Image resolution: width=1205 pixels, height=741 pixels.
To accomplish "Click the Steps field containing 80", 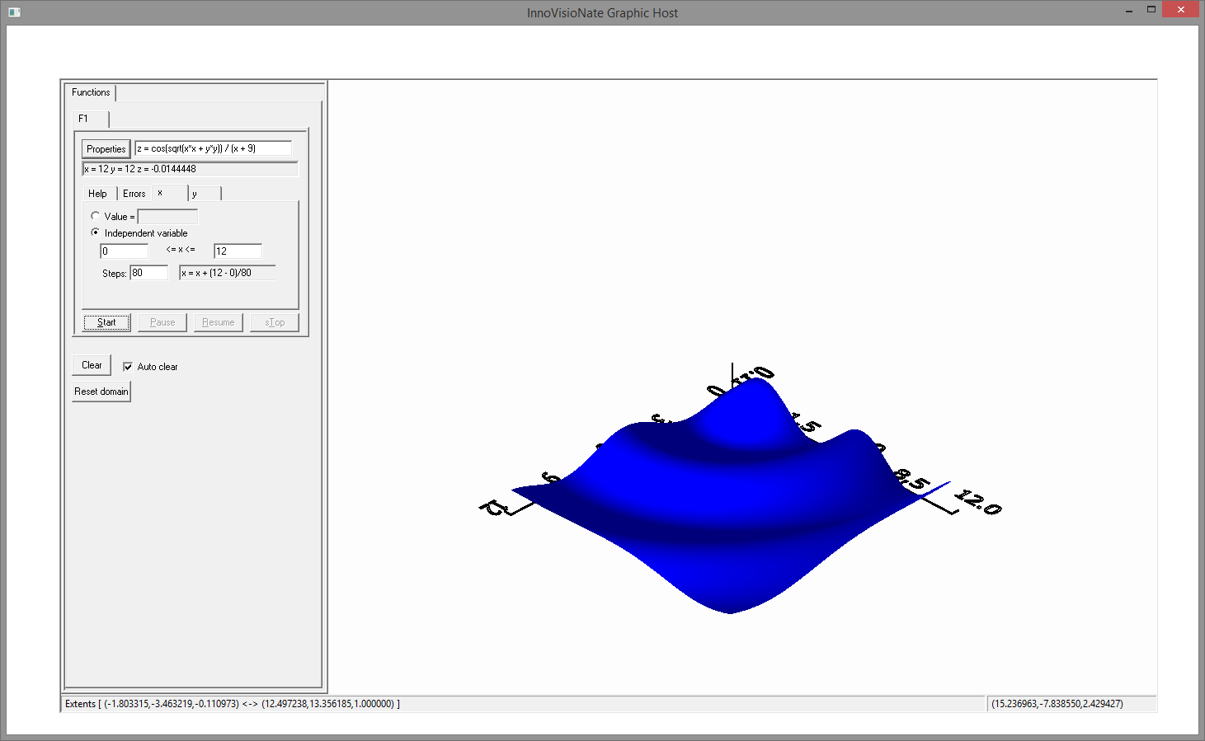I will (x=148, y=273).
